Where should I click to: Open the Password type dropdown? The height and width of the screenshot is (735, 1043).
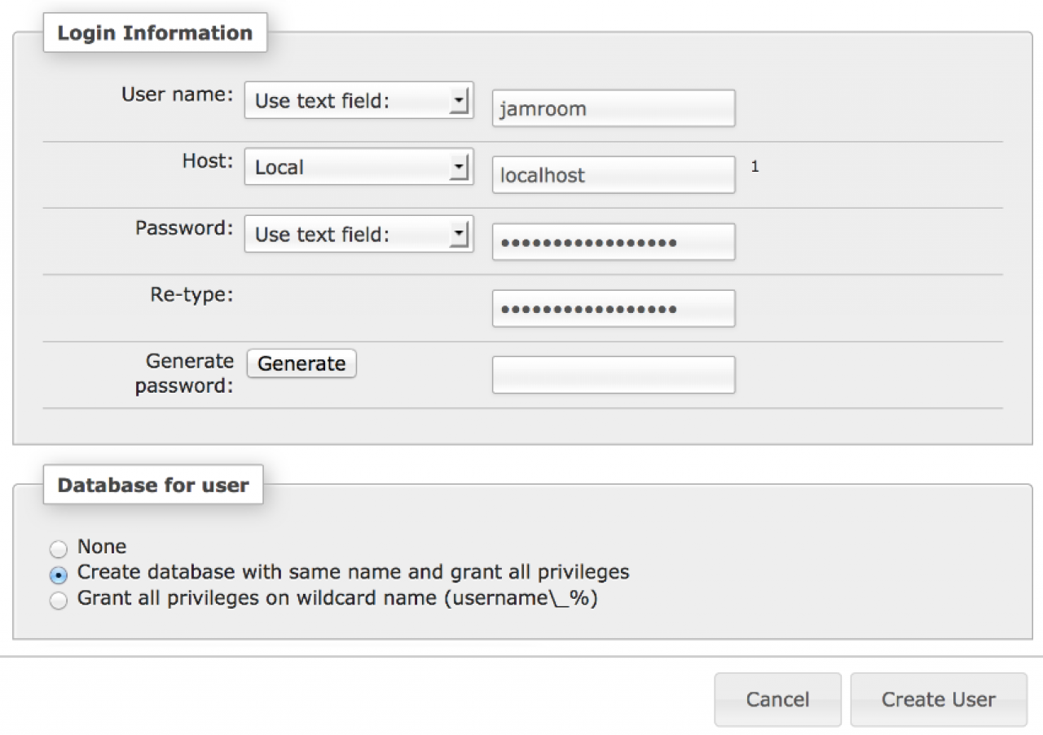tap(359, 235)
